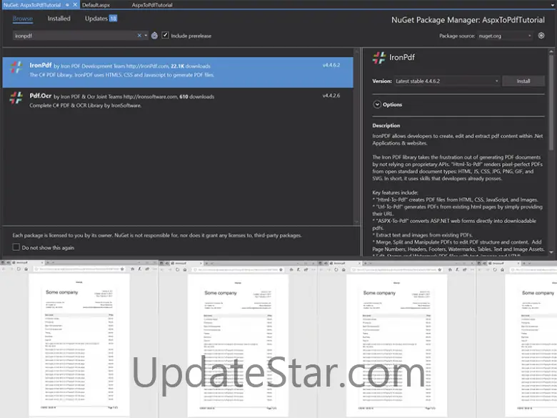Add favorite star in second browser window
The height and width of the screenshot is (418, 557).
pyautogui.click(x=281, y=269)
